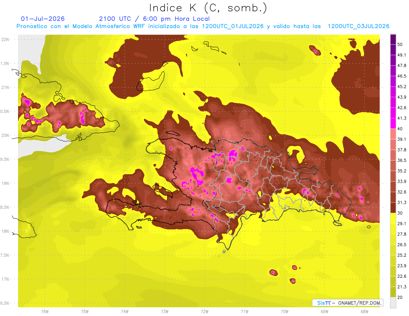Click the colorbar value '31.3'

(x=402, y=202)
